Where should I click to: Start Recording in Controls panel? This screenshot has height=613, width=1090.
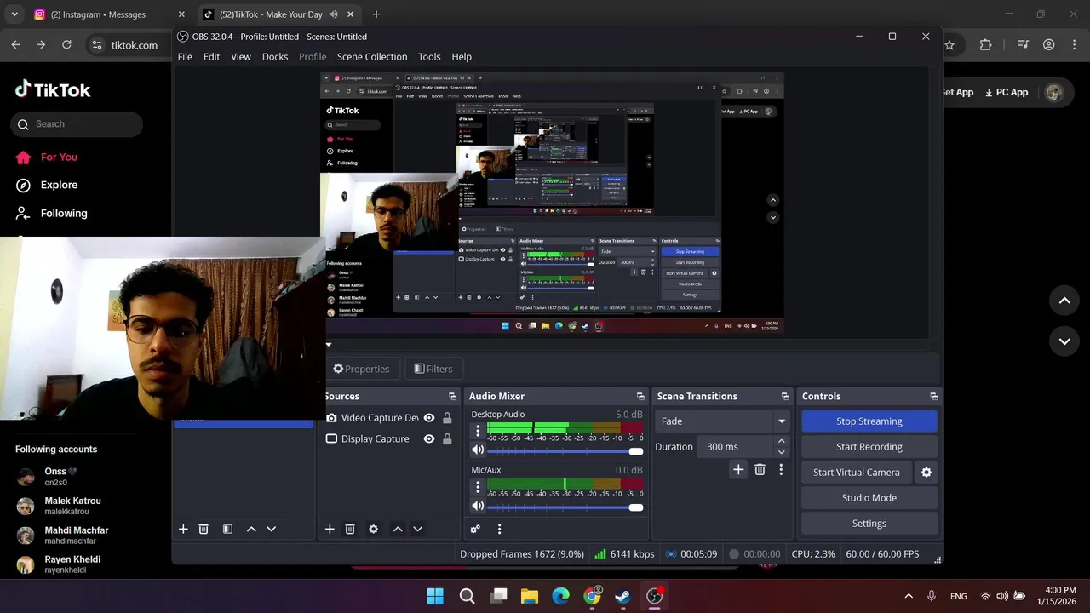click(869, 446)
